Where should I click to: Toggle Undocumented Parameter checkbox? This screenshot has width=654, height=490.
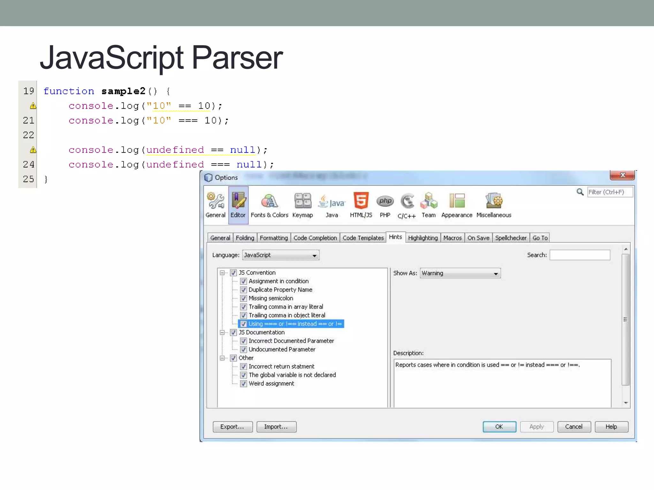tap(243, 349)
